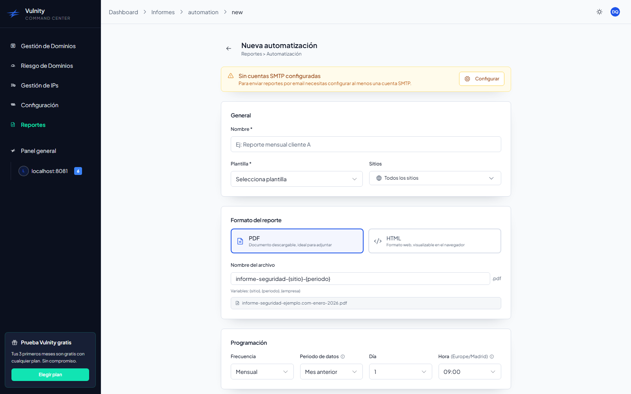Open the Hora 09:00 dropdown
This screenshot has height=394, width=631.
tap(470, 372)
